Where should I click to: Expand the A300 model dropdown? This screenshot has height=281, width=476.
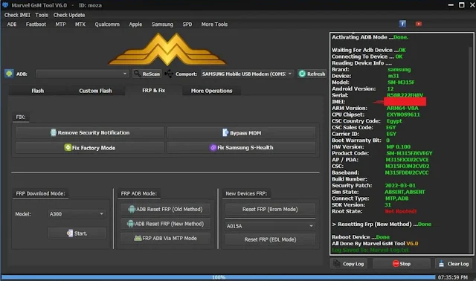(77, 214)
